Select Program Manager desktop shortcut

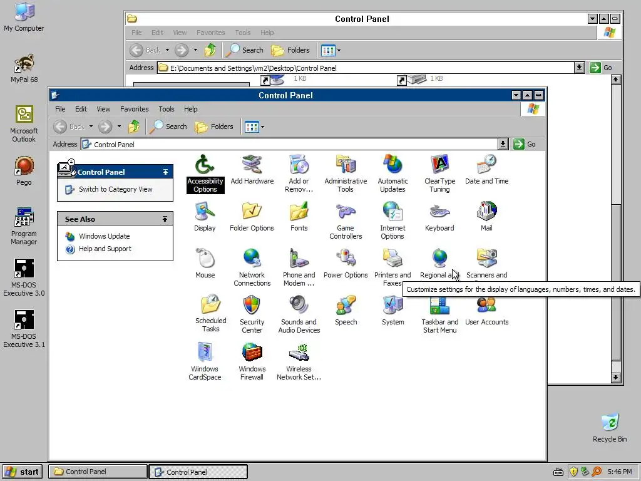pyautogui.click(x=24, y=226)
